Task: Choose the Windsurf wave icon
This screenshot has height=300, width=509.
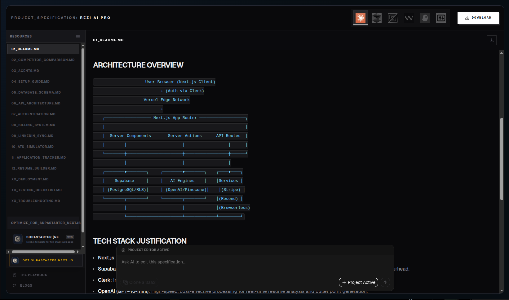Action: [x=409, y=18]
